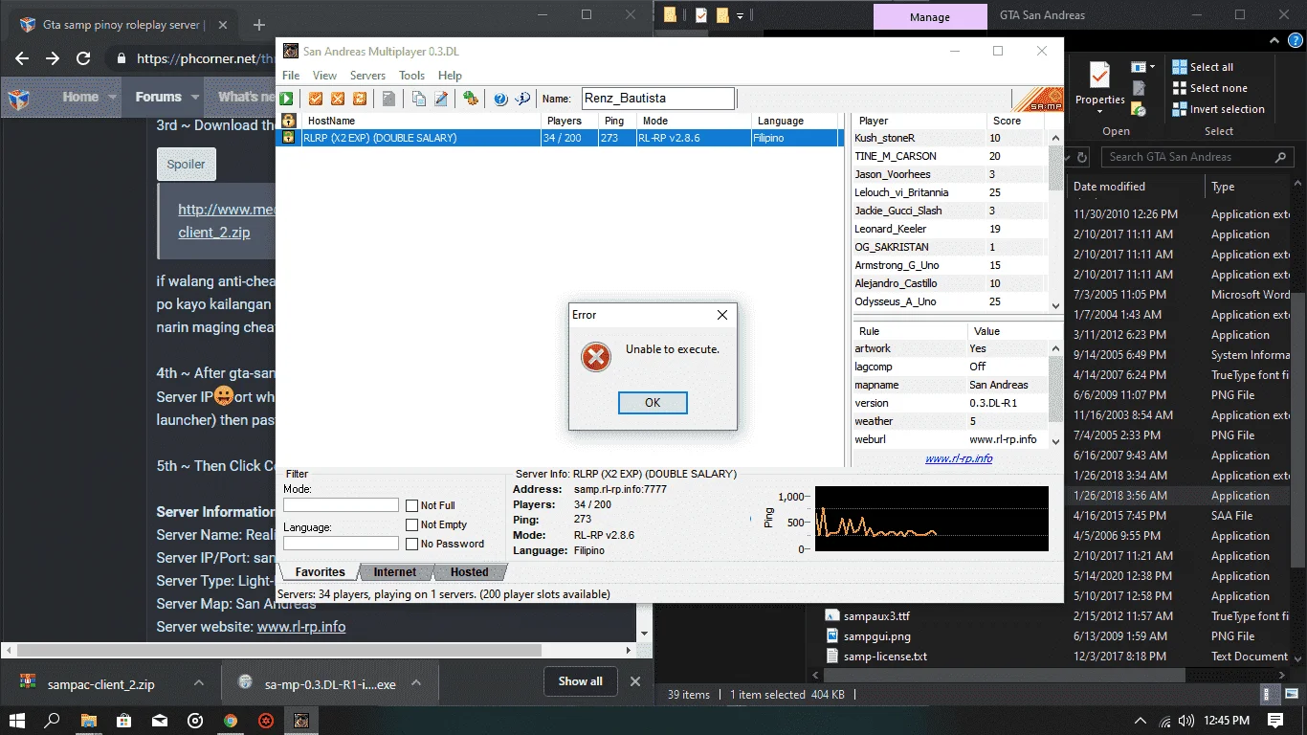
Task: Collapse the Explorer ribbon with the chevron
Action: 1273,41
